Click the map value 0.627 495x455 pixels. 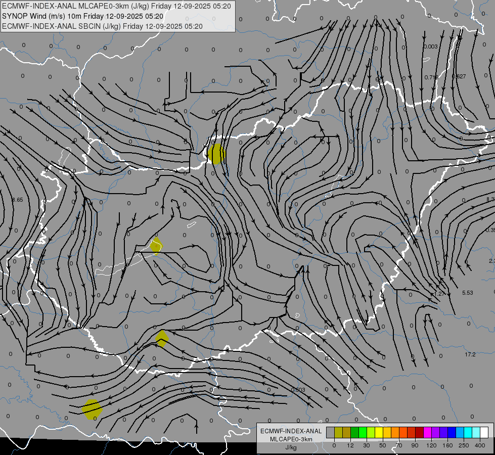point(459,76)
